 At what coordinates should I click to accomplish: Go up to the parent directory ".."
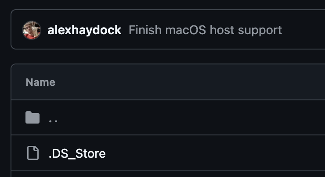[53, 118]
